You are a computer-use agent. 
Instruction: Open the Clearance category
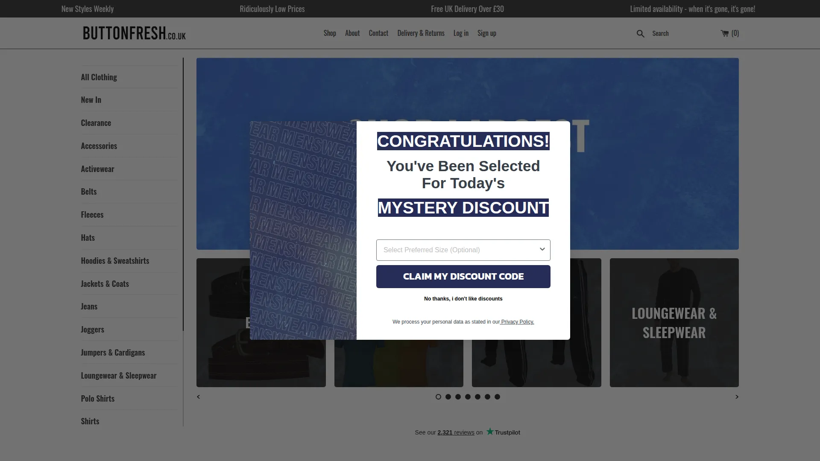(x=96, y=123)
